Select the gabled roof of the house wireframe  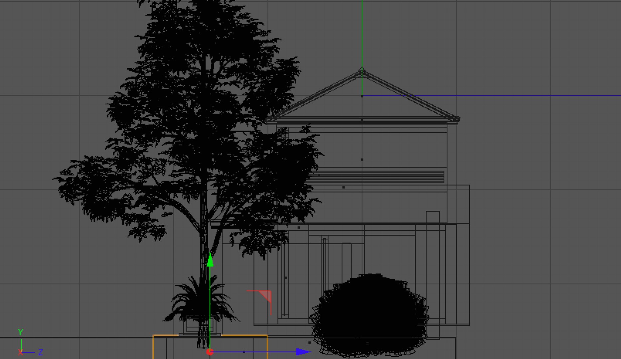[363, 96]
